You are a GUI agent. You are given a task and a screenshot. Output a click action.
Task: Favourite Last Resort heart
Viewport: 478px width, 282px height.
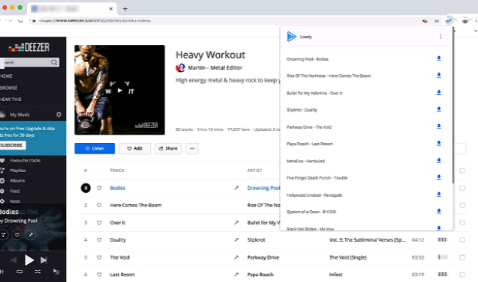[x=99, y=275]
